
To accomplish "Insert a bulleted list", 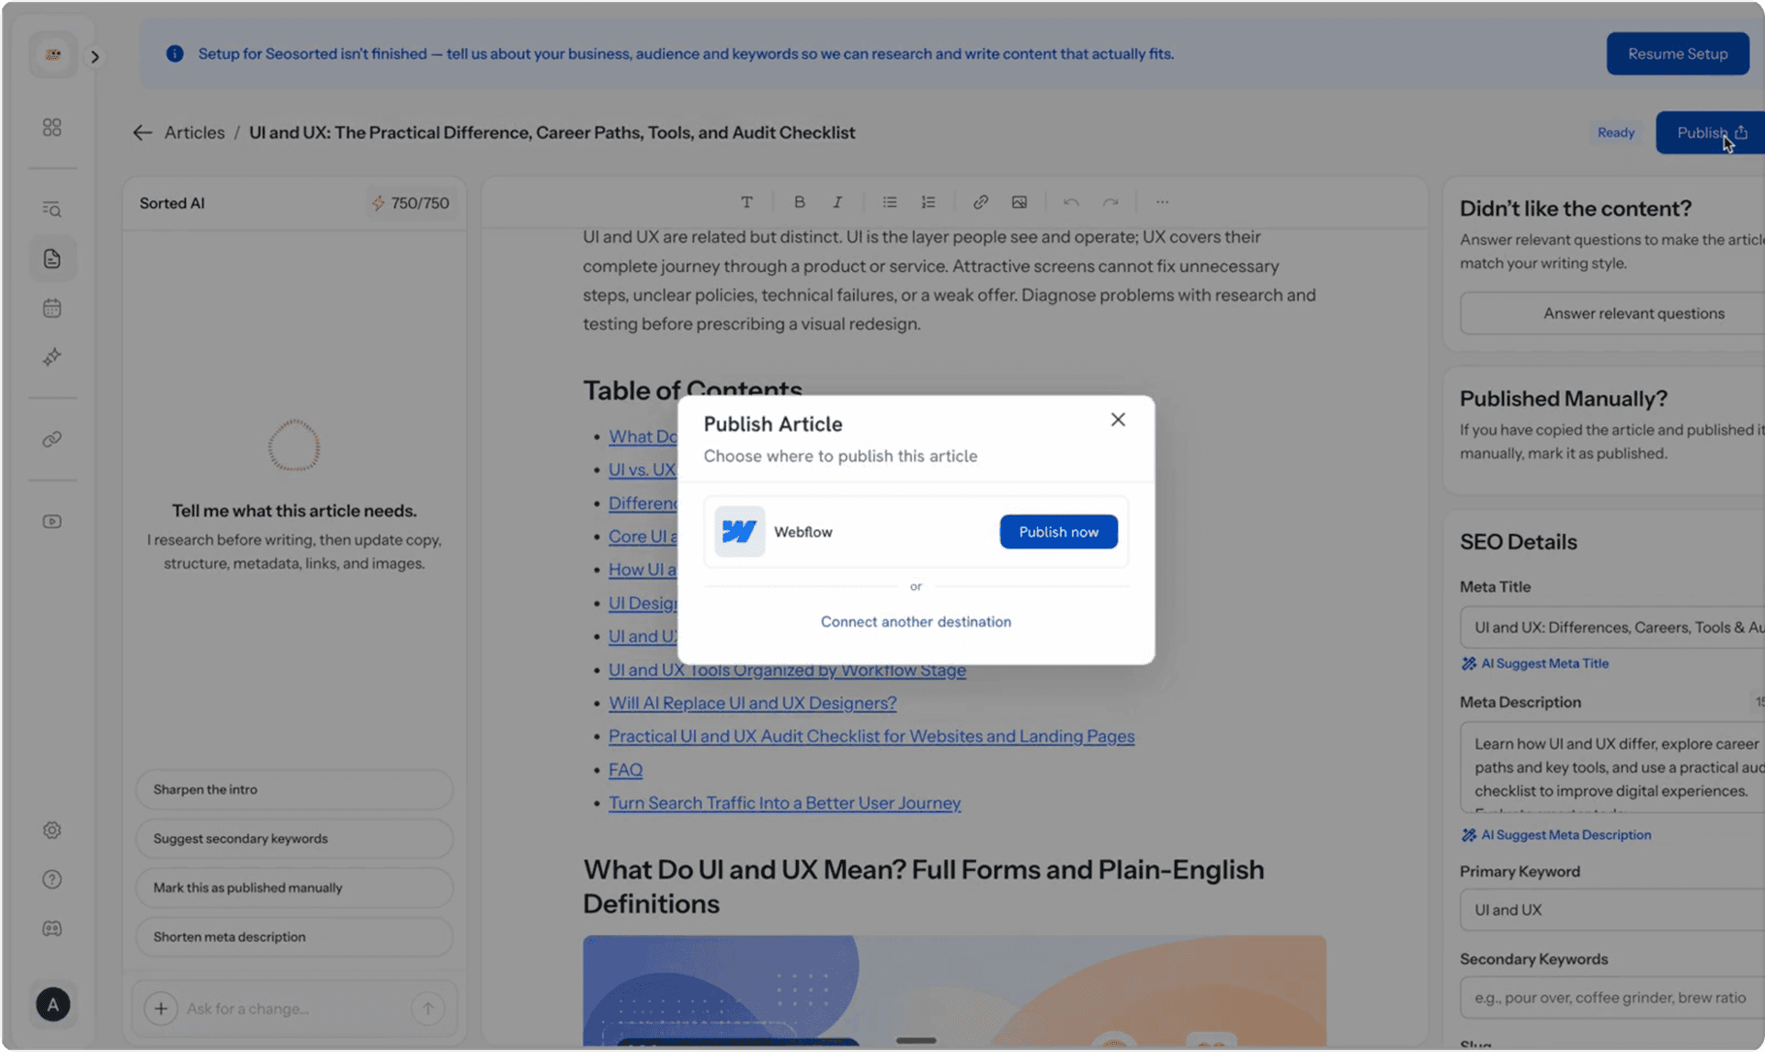I will (x=890, y=202).
